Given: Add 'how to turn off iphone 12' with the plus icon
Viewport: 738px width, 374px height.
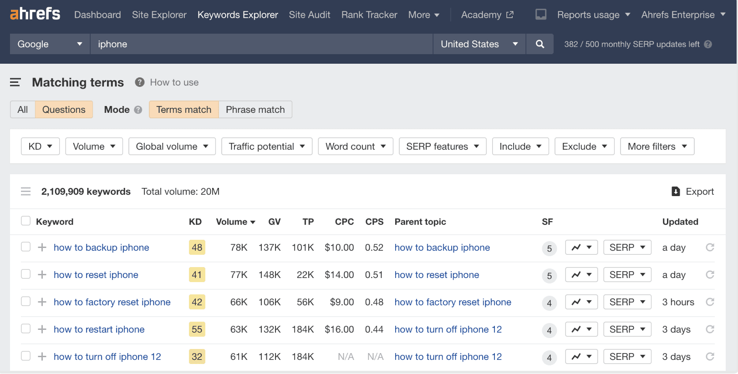Looking at the screenshot, I should point(42,357).
